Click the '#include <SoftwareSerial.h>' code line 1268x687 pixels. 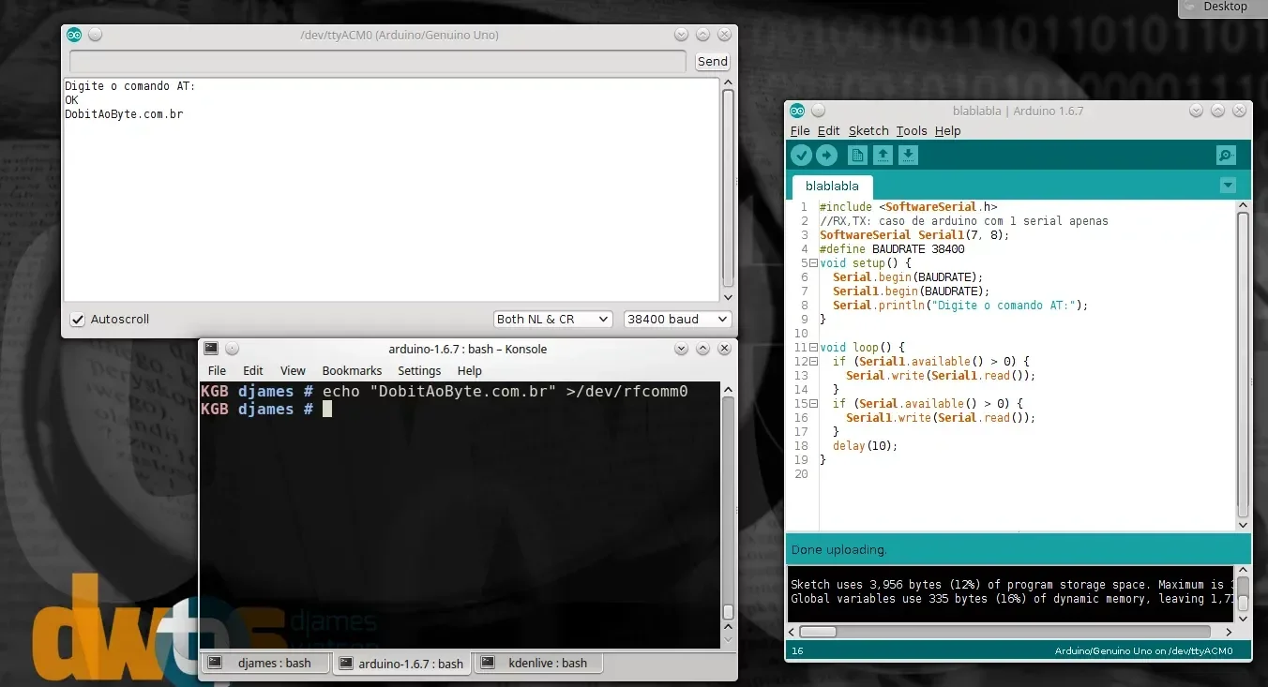pyautogui.click(x=908, y=207)
